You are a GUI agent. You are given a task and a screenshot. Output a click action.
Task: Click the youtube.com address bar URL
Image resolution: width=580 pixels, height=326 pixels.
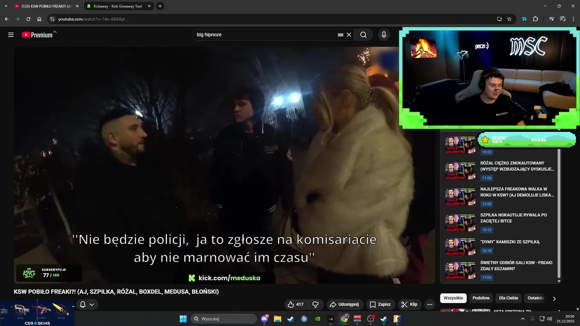(x=92, y=19)
